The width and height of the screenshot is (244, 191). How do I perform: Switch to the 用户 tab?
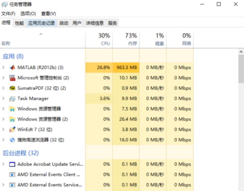[x=77, y=23]
